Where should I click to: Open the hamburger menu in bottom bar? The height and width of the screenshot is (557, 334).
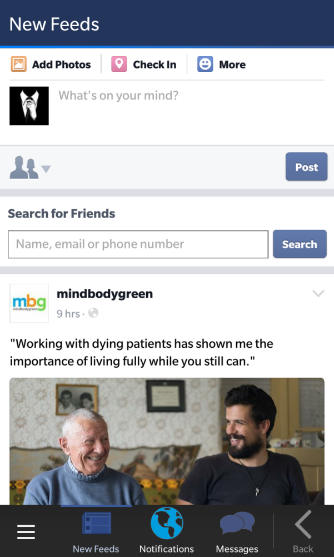click(x=26, y=531)
